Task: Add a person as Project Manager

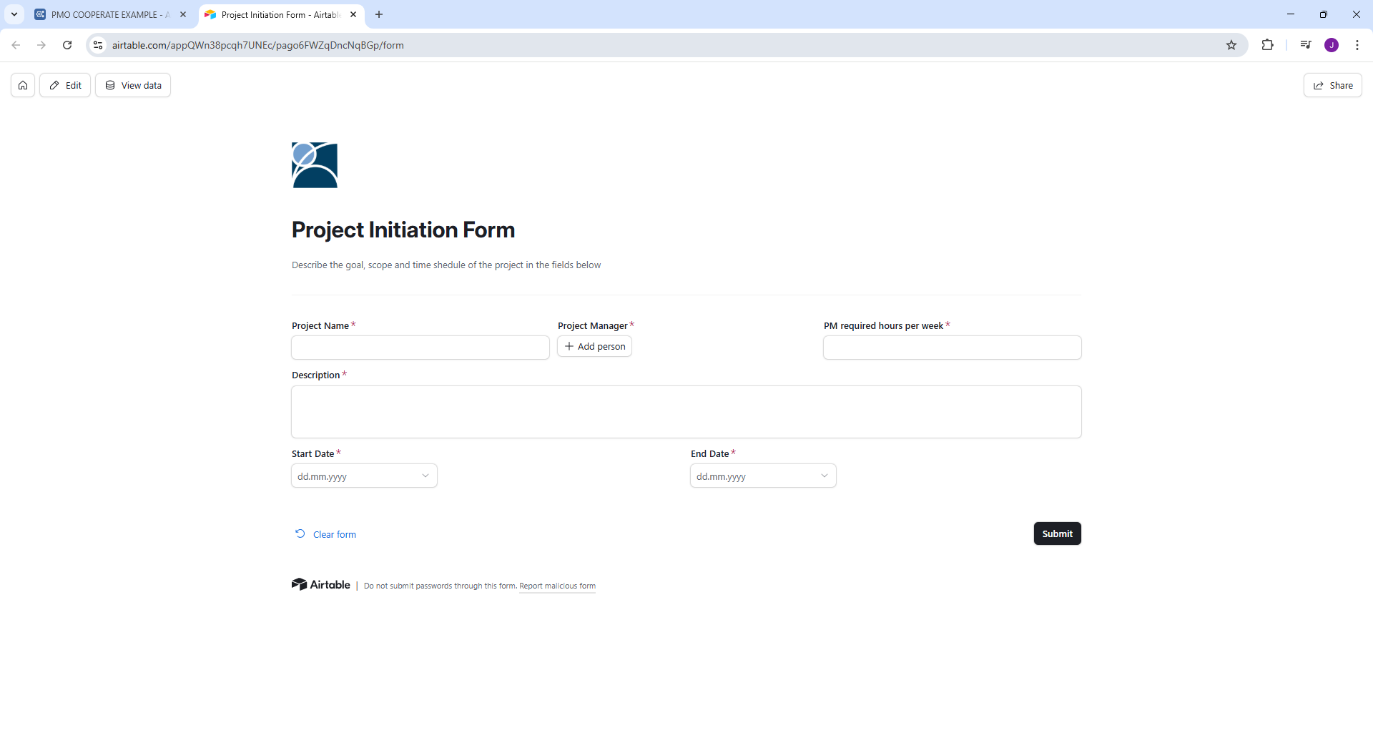Action: (594, 347)
